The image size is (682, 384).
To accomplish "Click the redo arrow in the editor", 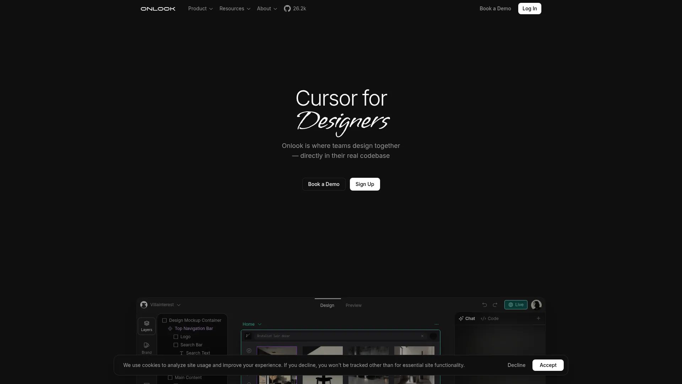I will (495, 305).
